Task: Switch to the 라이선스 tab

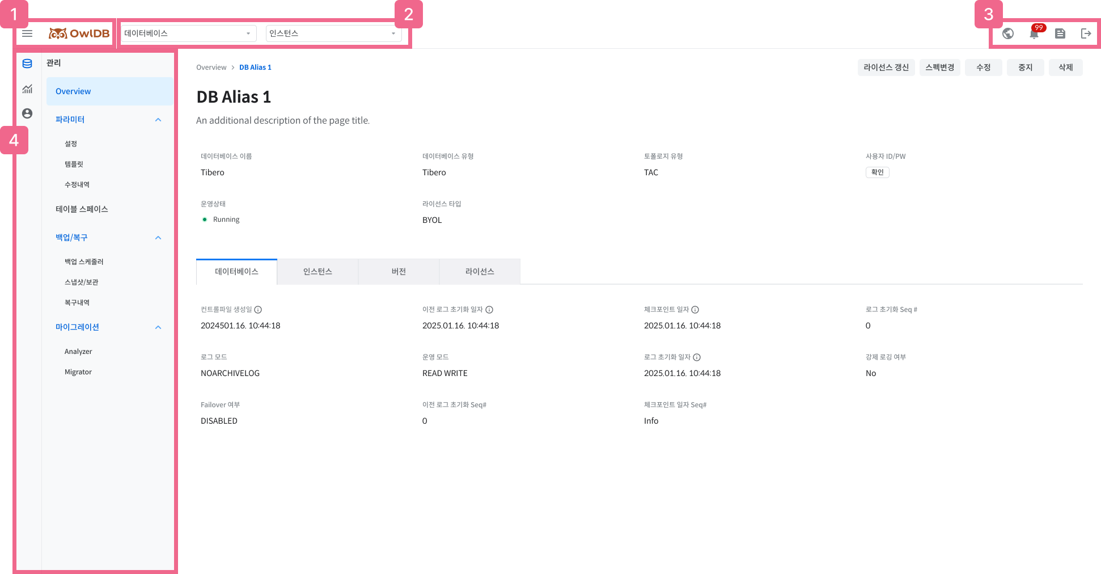Action: pyautogui.click(x=480, y=272)
